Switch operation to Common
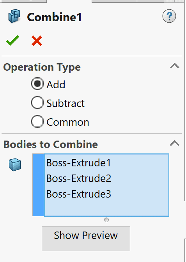The image size is (186, 262). pyautogui.click(x=37, y=121)
